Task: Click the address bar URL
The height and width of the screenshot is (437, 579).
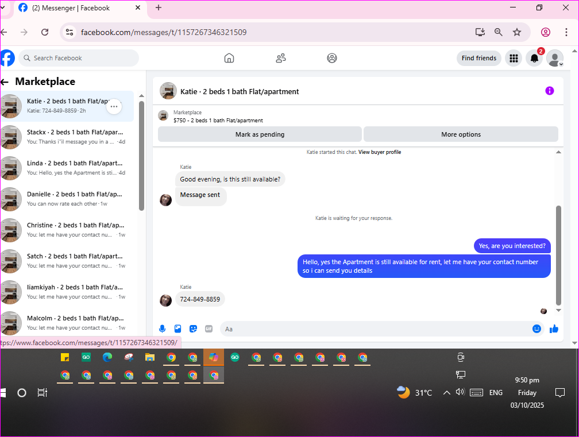Action: coord(164,32)
